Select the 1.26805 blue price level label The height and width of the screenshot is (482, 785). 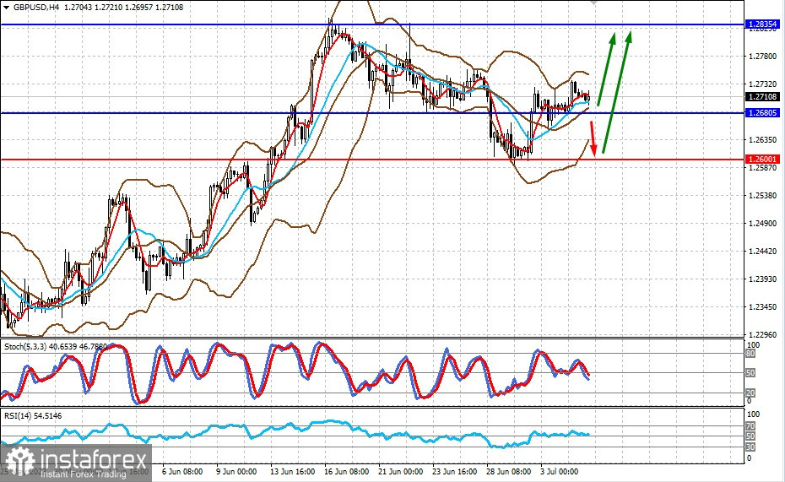tap(762, 112)
